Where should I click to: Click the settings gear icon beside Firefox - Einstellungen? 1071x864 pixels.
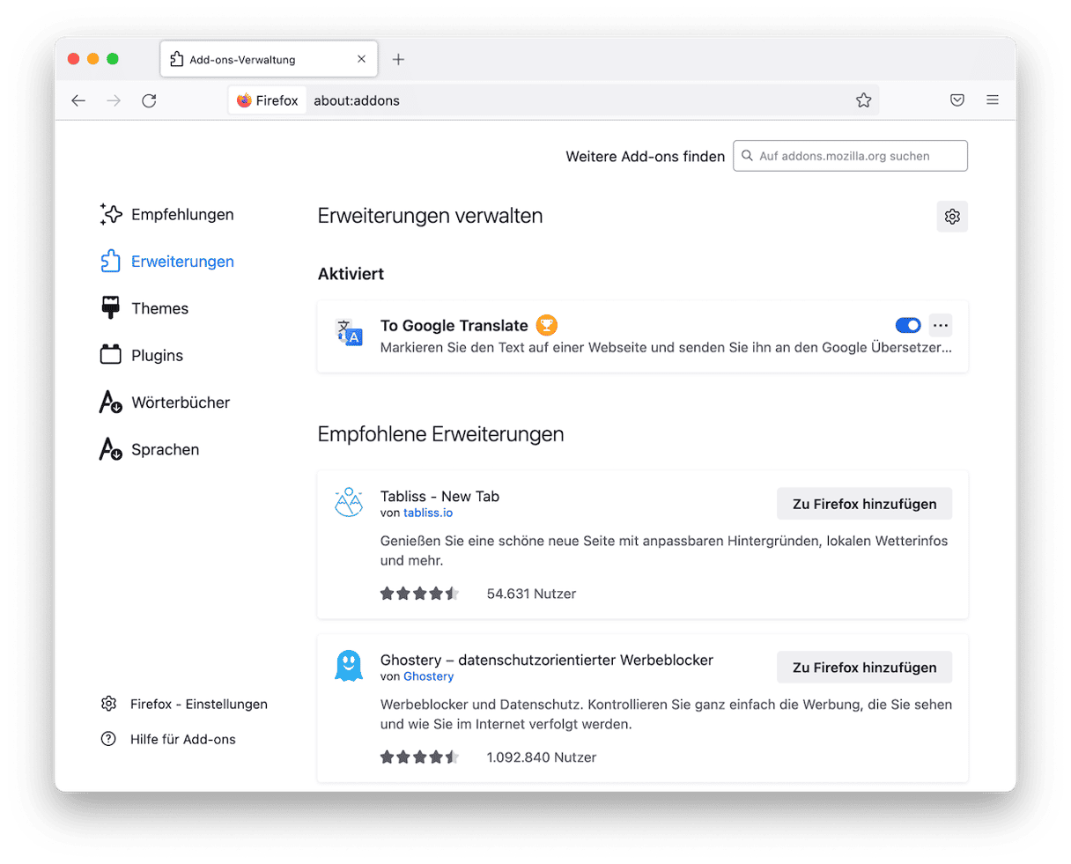click(x=108, y=704)
